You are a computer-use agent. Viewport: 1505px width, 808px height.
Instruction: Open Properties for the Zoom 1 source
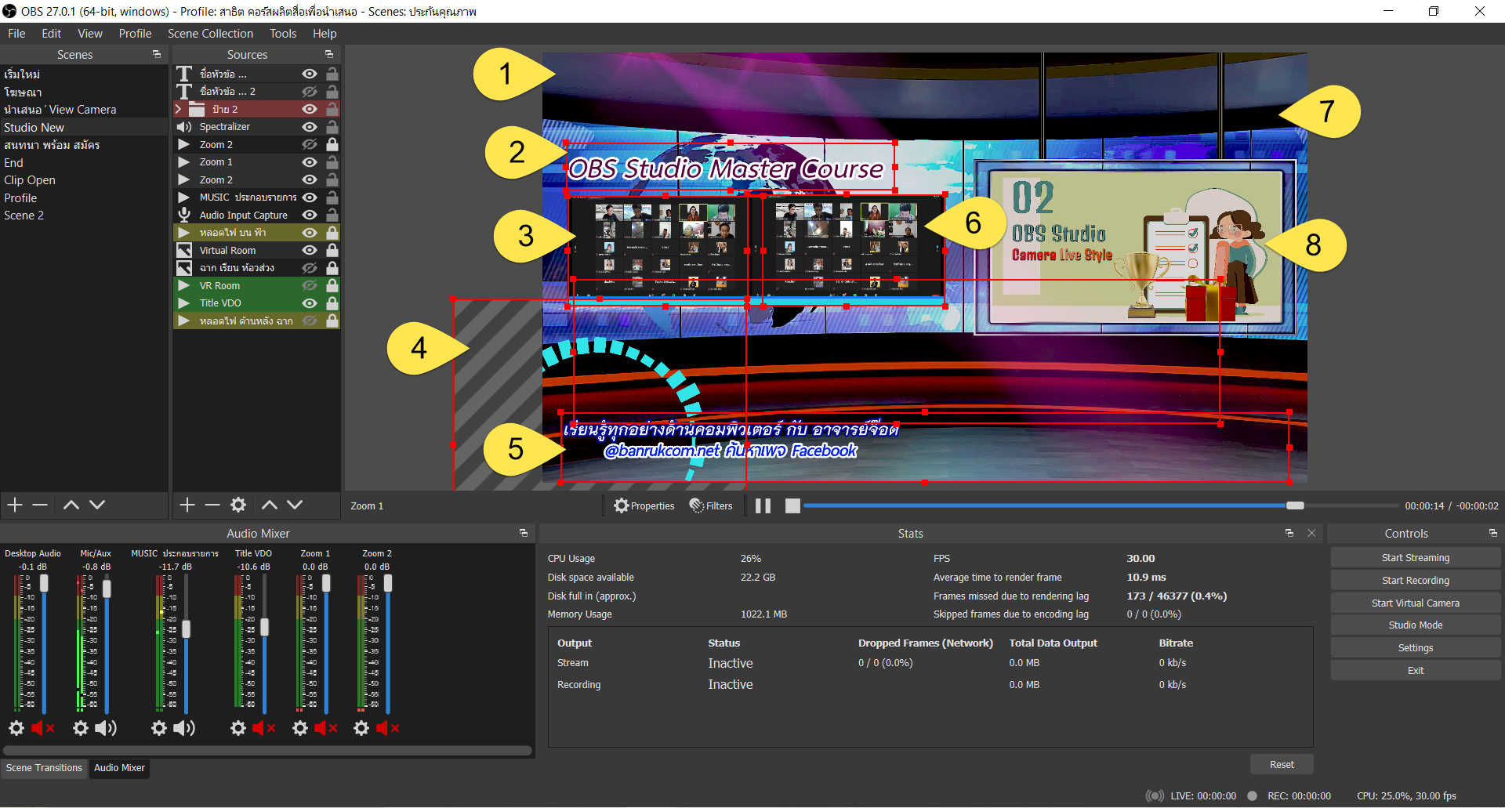pyautogui.click(x=644, y=505)
